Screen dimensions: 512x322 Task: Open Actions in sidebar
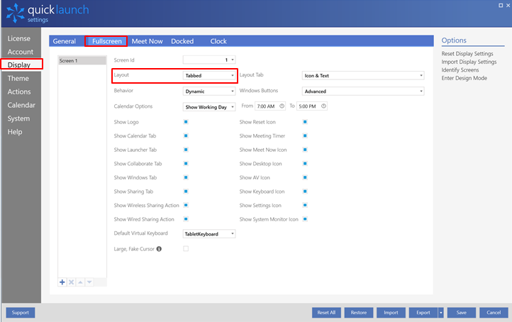point(19,91)
